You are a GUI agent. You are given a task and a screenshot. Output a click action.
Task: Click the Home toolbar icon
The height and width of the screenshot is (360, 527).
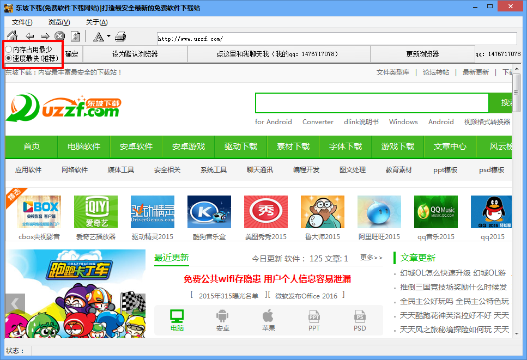[x=13, y=36]
